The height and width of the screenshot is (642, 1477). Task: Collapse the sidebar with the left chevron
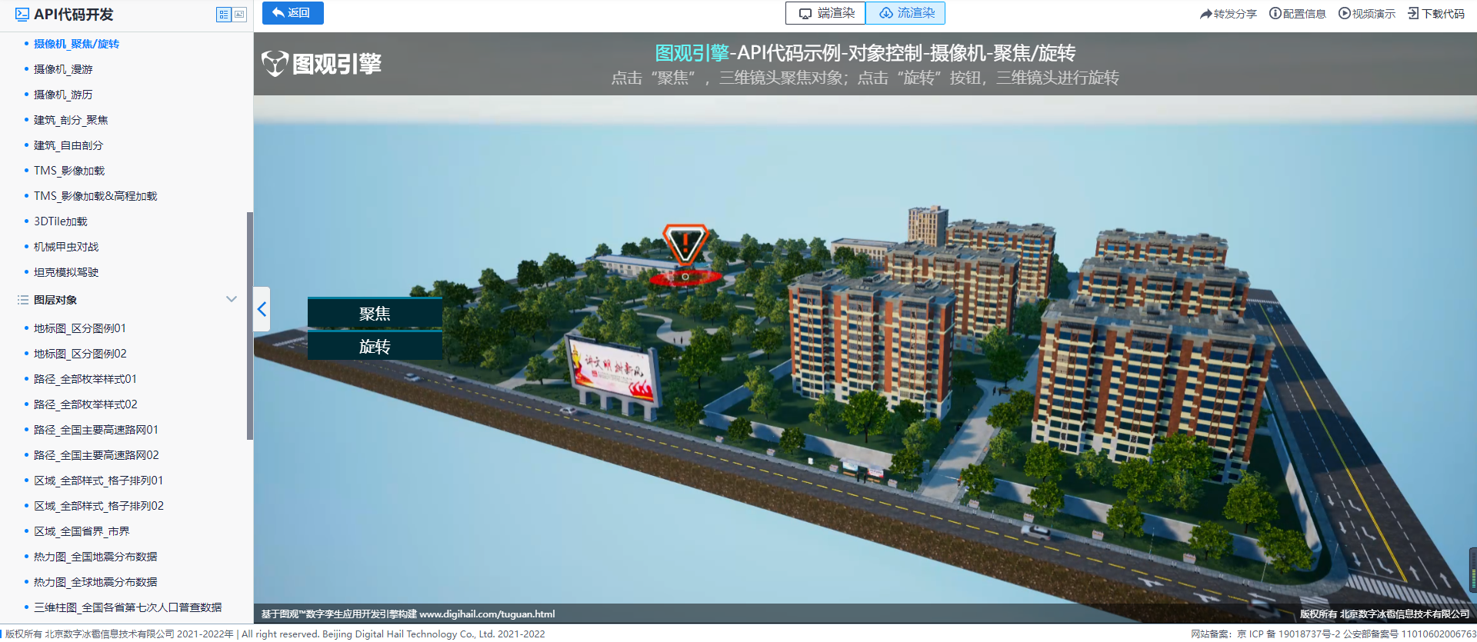pyautogui.click(x=262, y=309)
